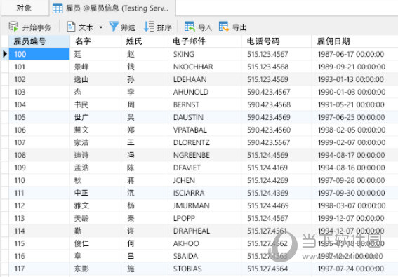Click the 姓氏 column header

pos(145,41)
